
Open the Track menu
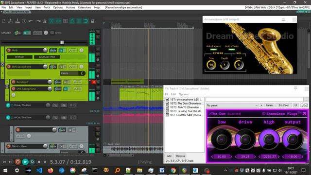(x=47, y=8)
